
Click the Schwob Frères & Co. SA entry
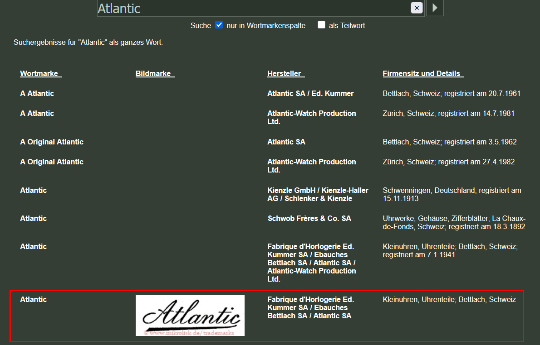tap(309, 218)
